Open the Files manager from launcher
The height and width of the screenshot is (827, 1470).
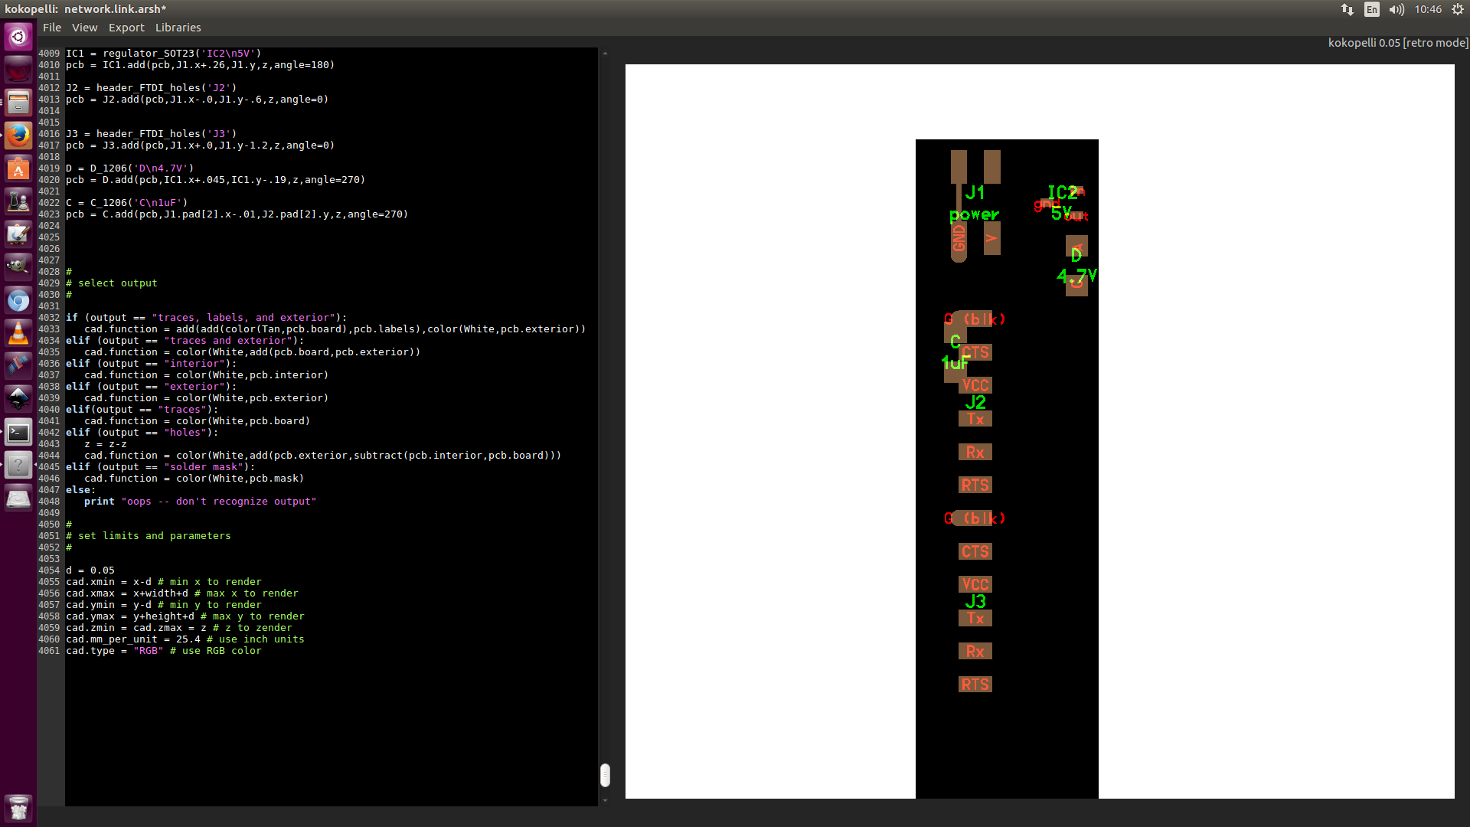(18, 102)
